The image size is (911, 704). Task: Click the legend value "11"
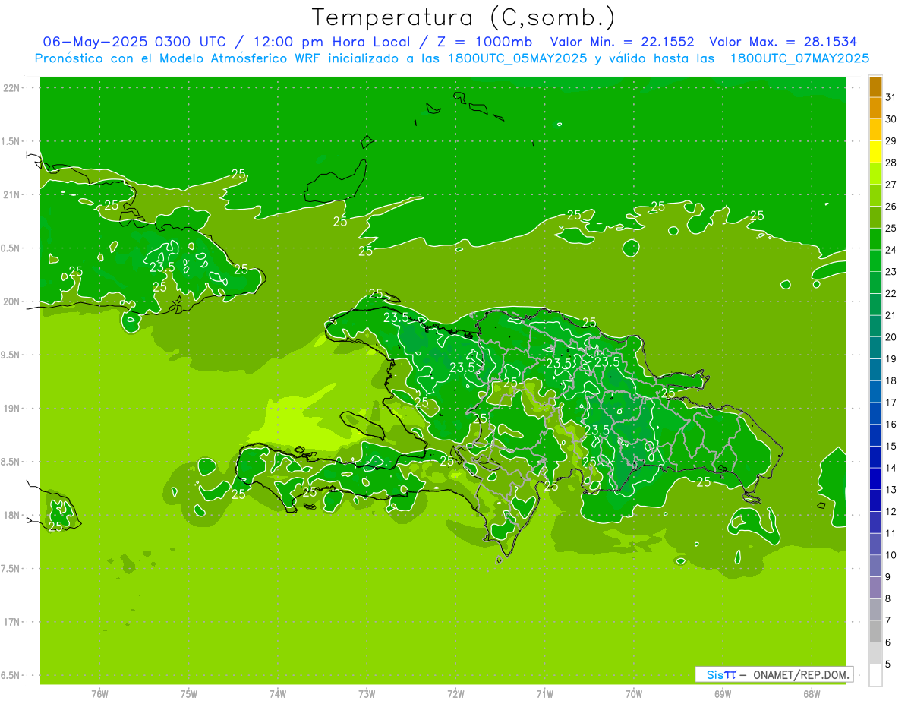tap(891, 533)
